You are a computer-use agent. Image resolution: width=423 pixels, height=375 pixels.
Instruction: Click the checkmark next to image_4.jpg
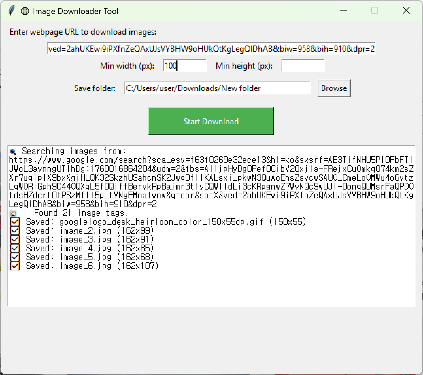[x=15, y=249]
